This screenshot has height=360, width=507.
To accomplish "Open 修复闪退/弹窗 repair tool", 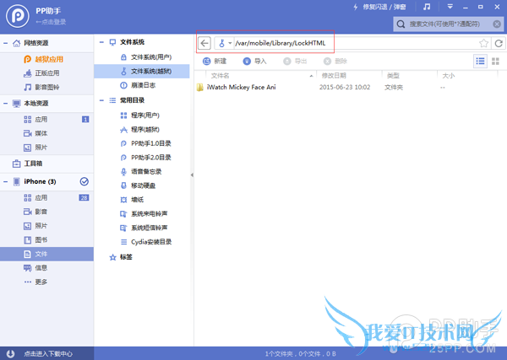I will click(379, 7).
